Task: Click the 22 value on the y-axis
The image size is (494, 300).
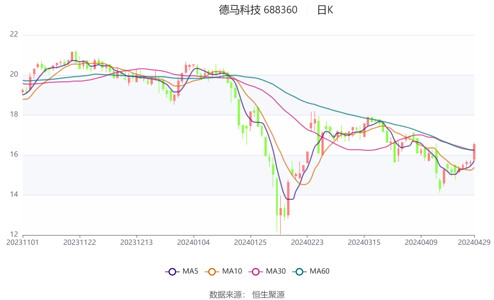Action: click(14, 34)
